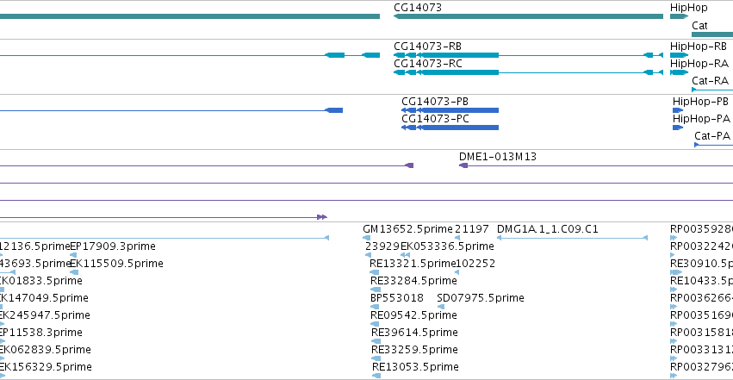Click EK062839.5prime label
733x380 pixels.
click(x=45, y=350)
